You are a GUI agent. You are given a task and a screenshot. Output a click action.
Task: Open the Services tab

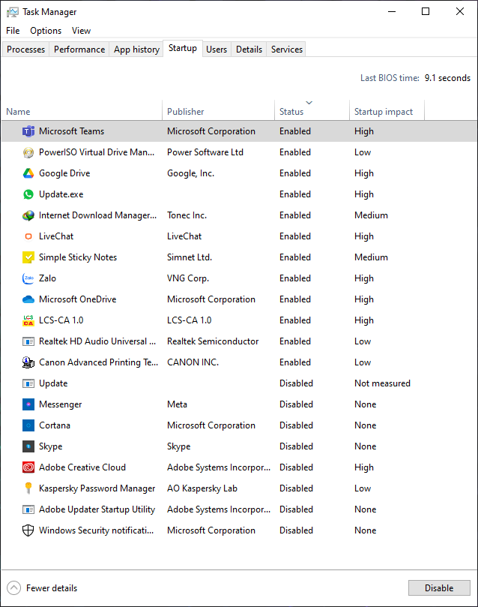click(287, 50)
